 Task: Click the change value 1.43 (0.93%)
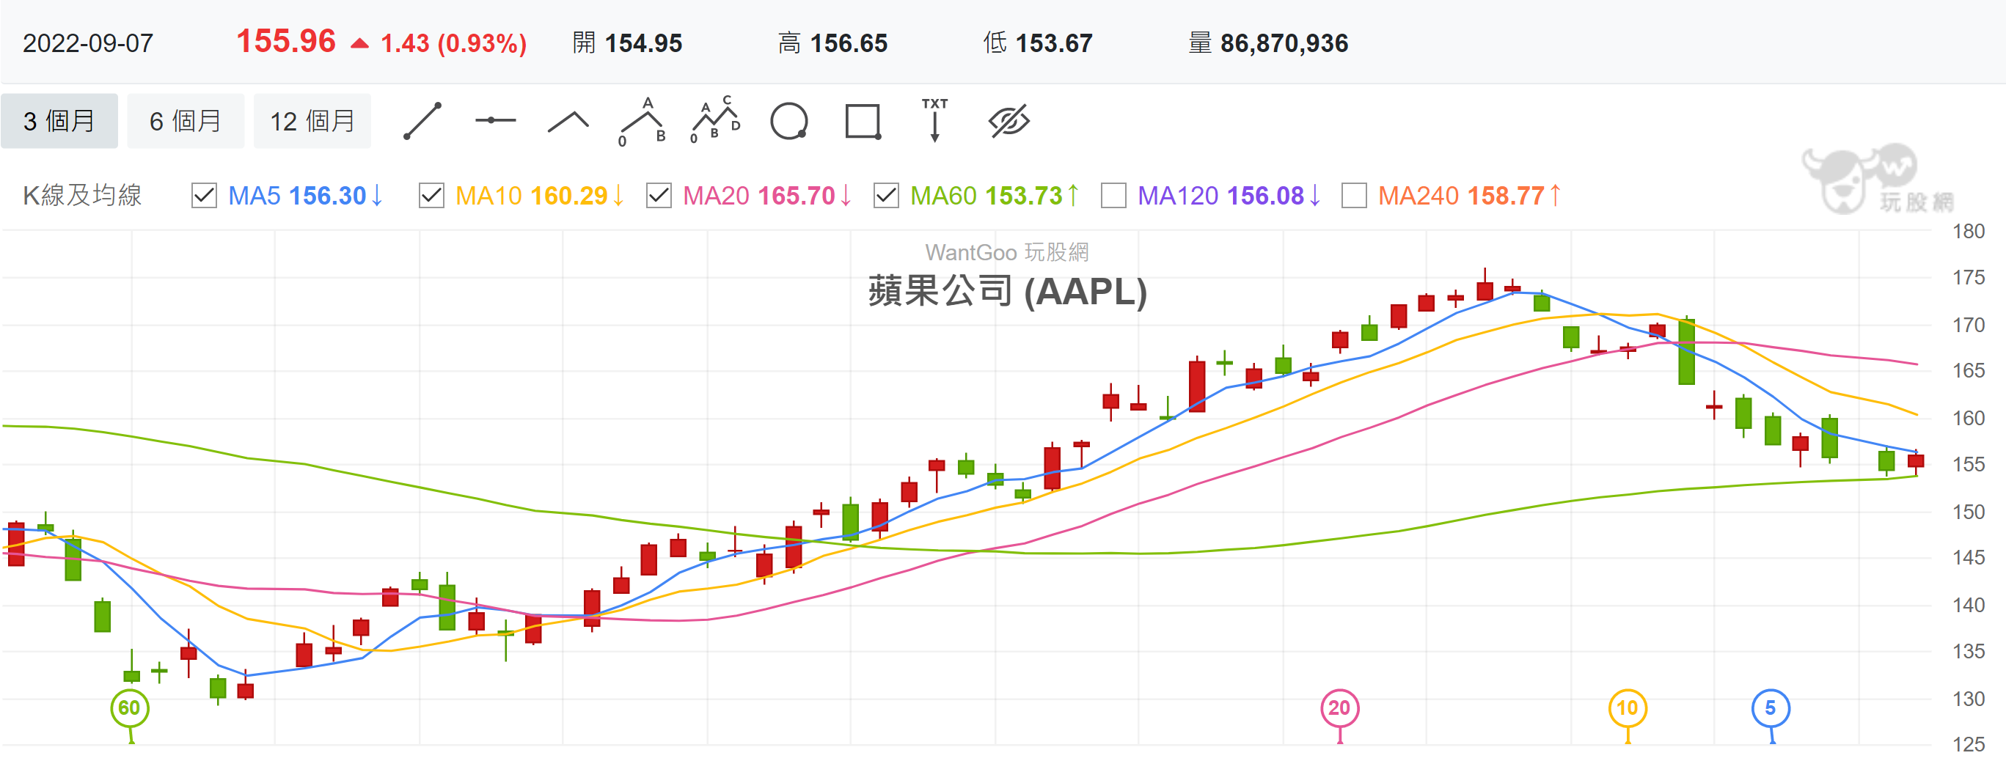453,43
